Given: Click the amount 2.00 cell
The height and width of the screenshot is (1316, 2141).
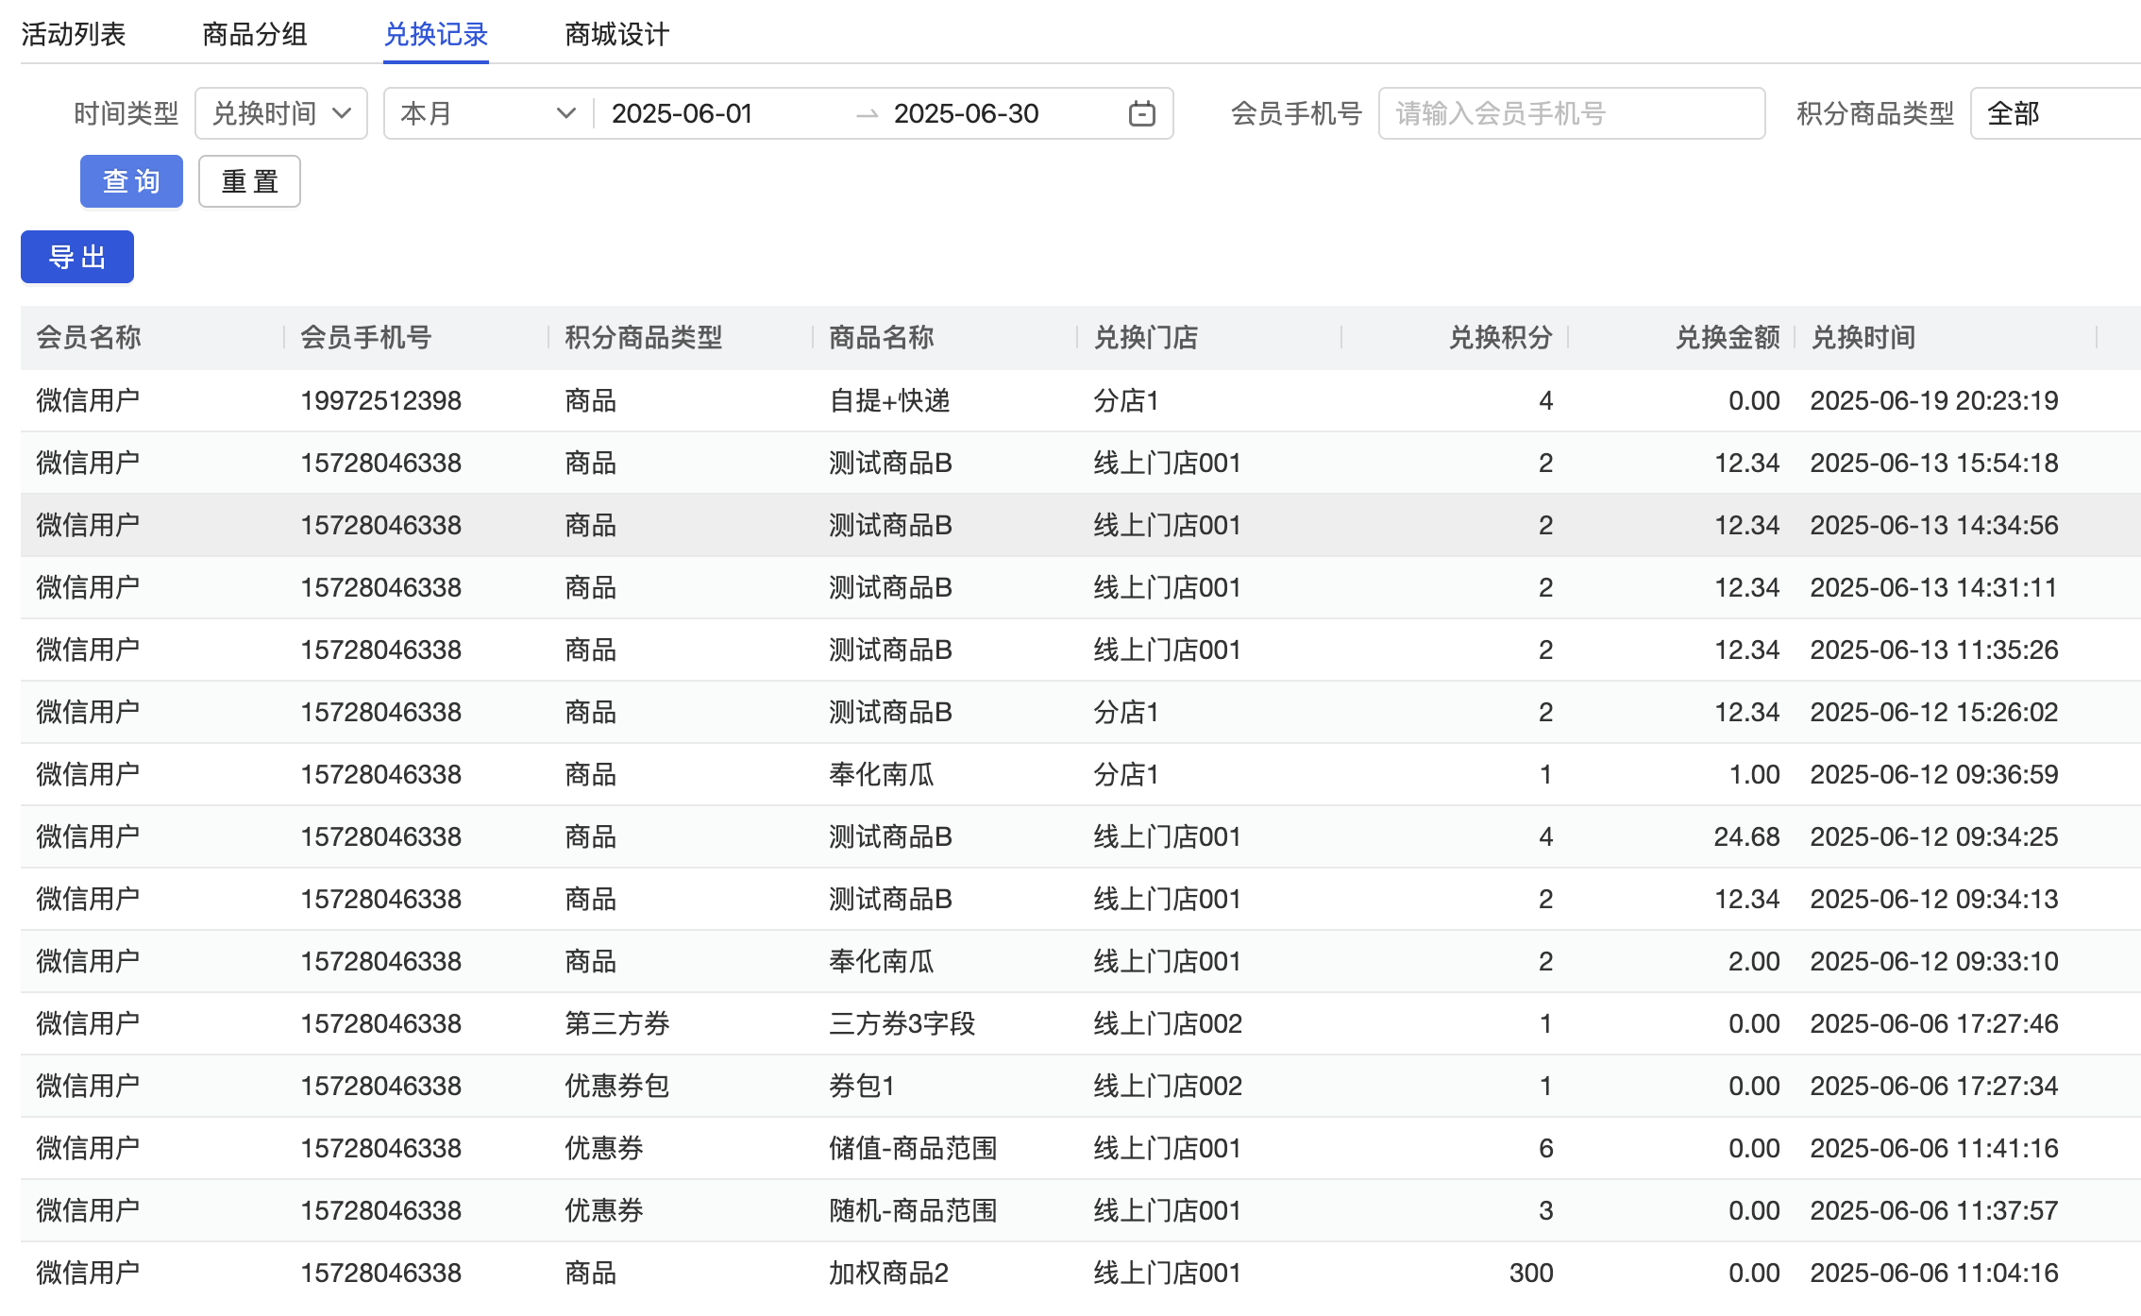Looking at the screenshot, I should [1754, 961].
